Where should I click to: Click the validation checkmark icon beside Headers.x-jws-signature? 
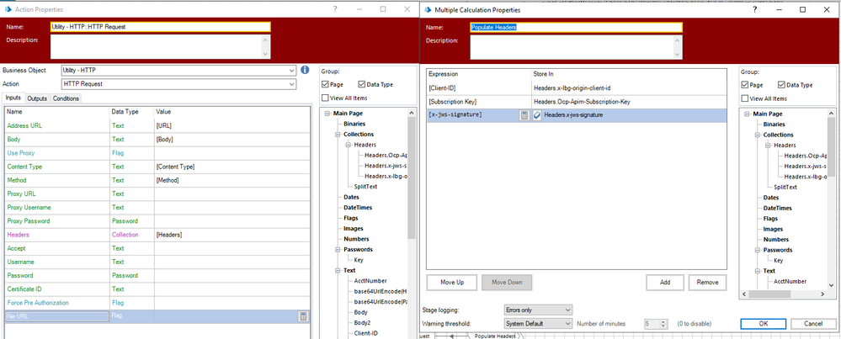click(x=537, y=114)
